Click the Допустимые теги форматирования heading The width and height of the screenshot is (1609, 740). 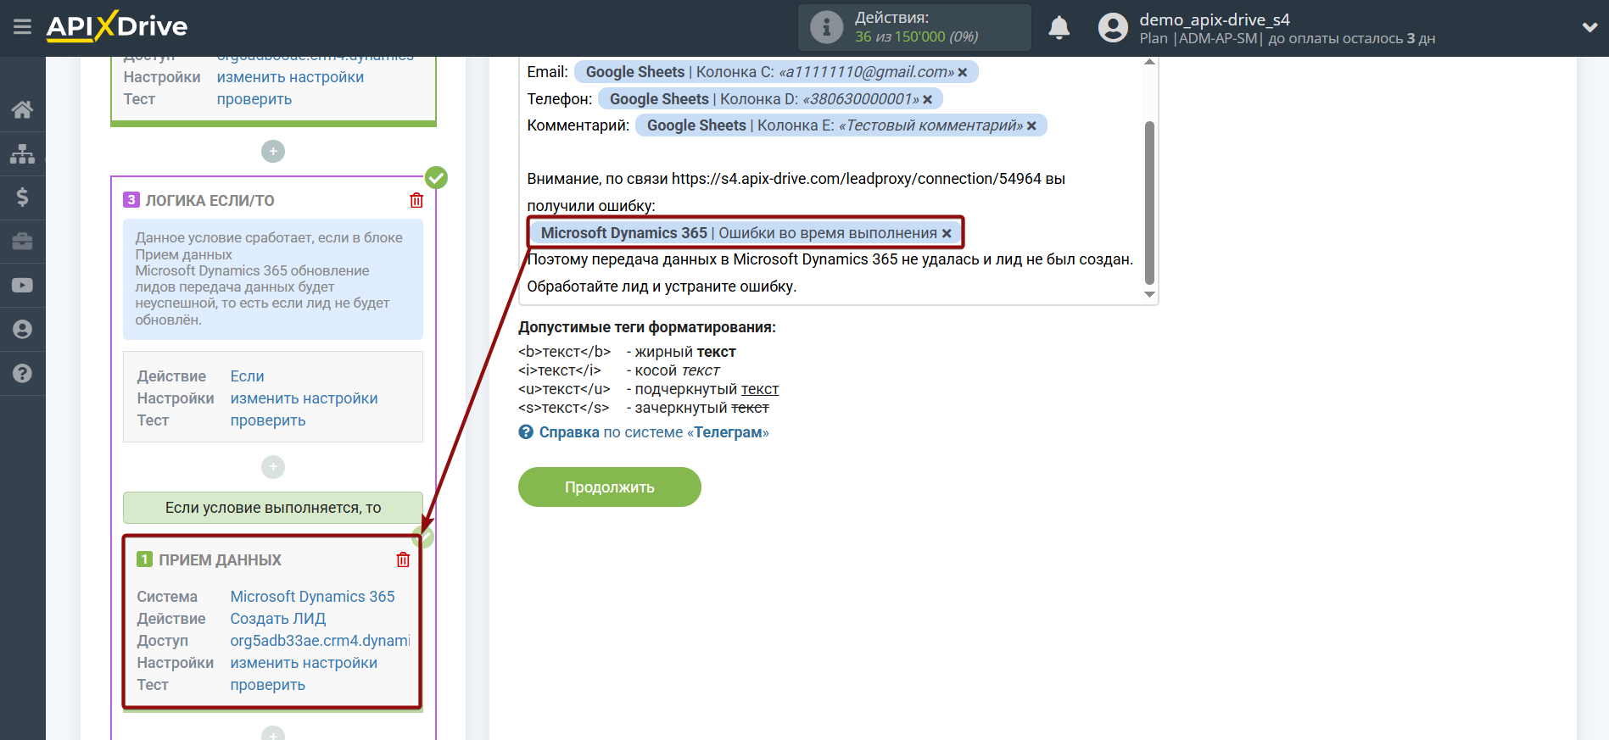coord(647,327)
